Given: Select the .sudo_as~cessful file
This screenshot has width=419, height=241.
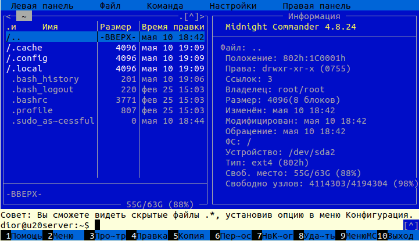Looking at the screenshot, I should (105, 121).
